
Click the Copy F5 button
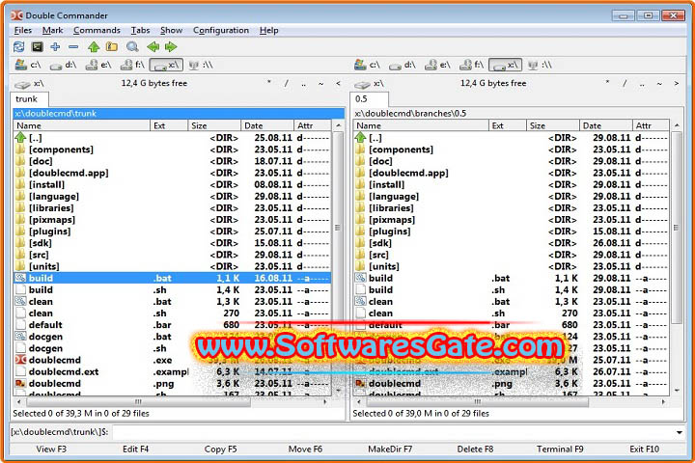click(x=220, y=449)
